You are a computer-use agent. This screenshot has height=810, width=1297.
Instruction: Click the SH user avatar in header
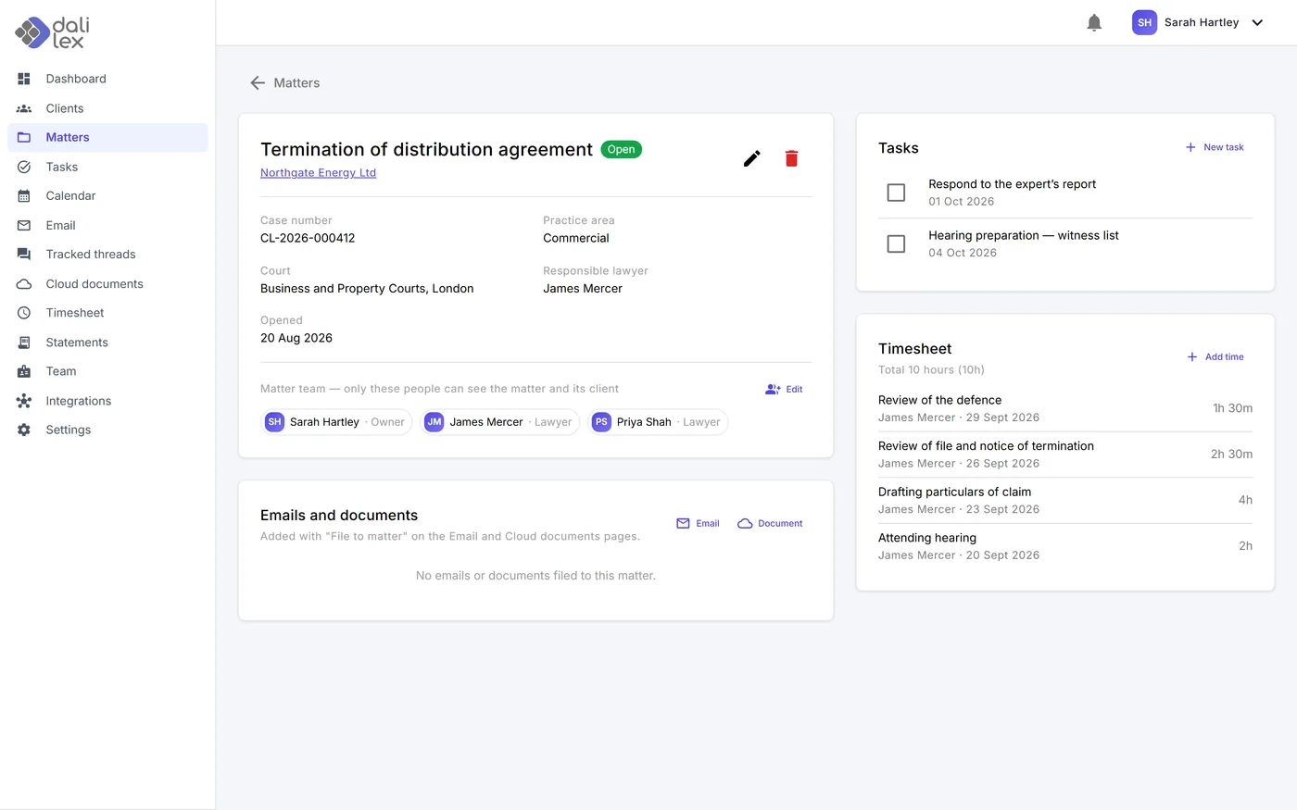[x=1144, y=22]
